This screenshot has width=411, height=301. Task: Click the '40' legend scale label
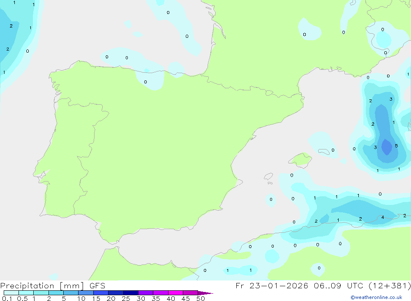click(x=171, y=299)
